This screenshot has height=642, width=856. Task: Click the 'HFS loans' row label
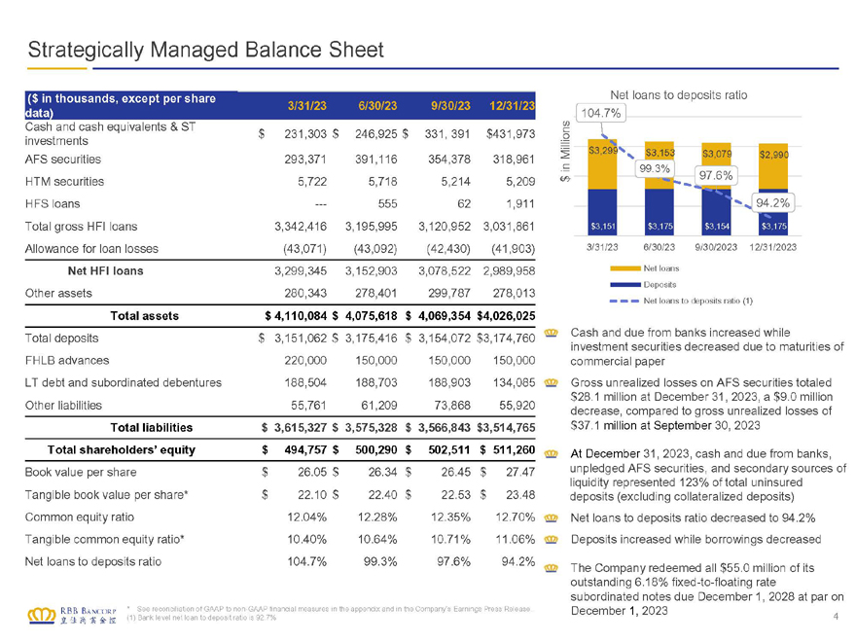click(53, 204)
